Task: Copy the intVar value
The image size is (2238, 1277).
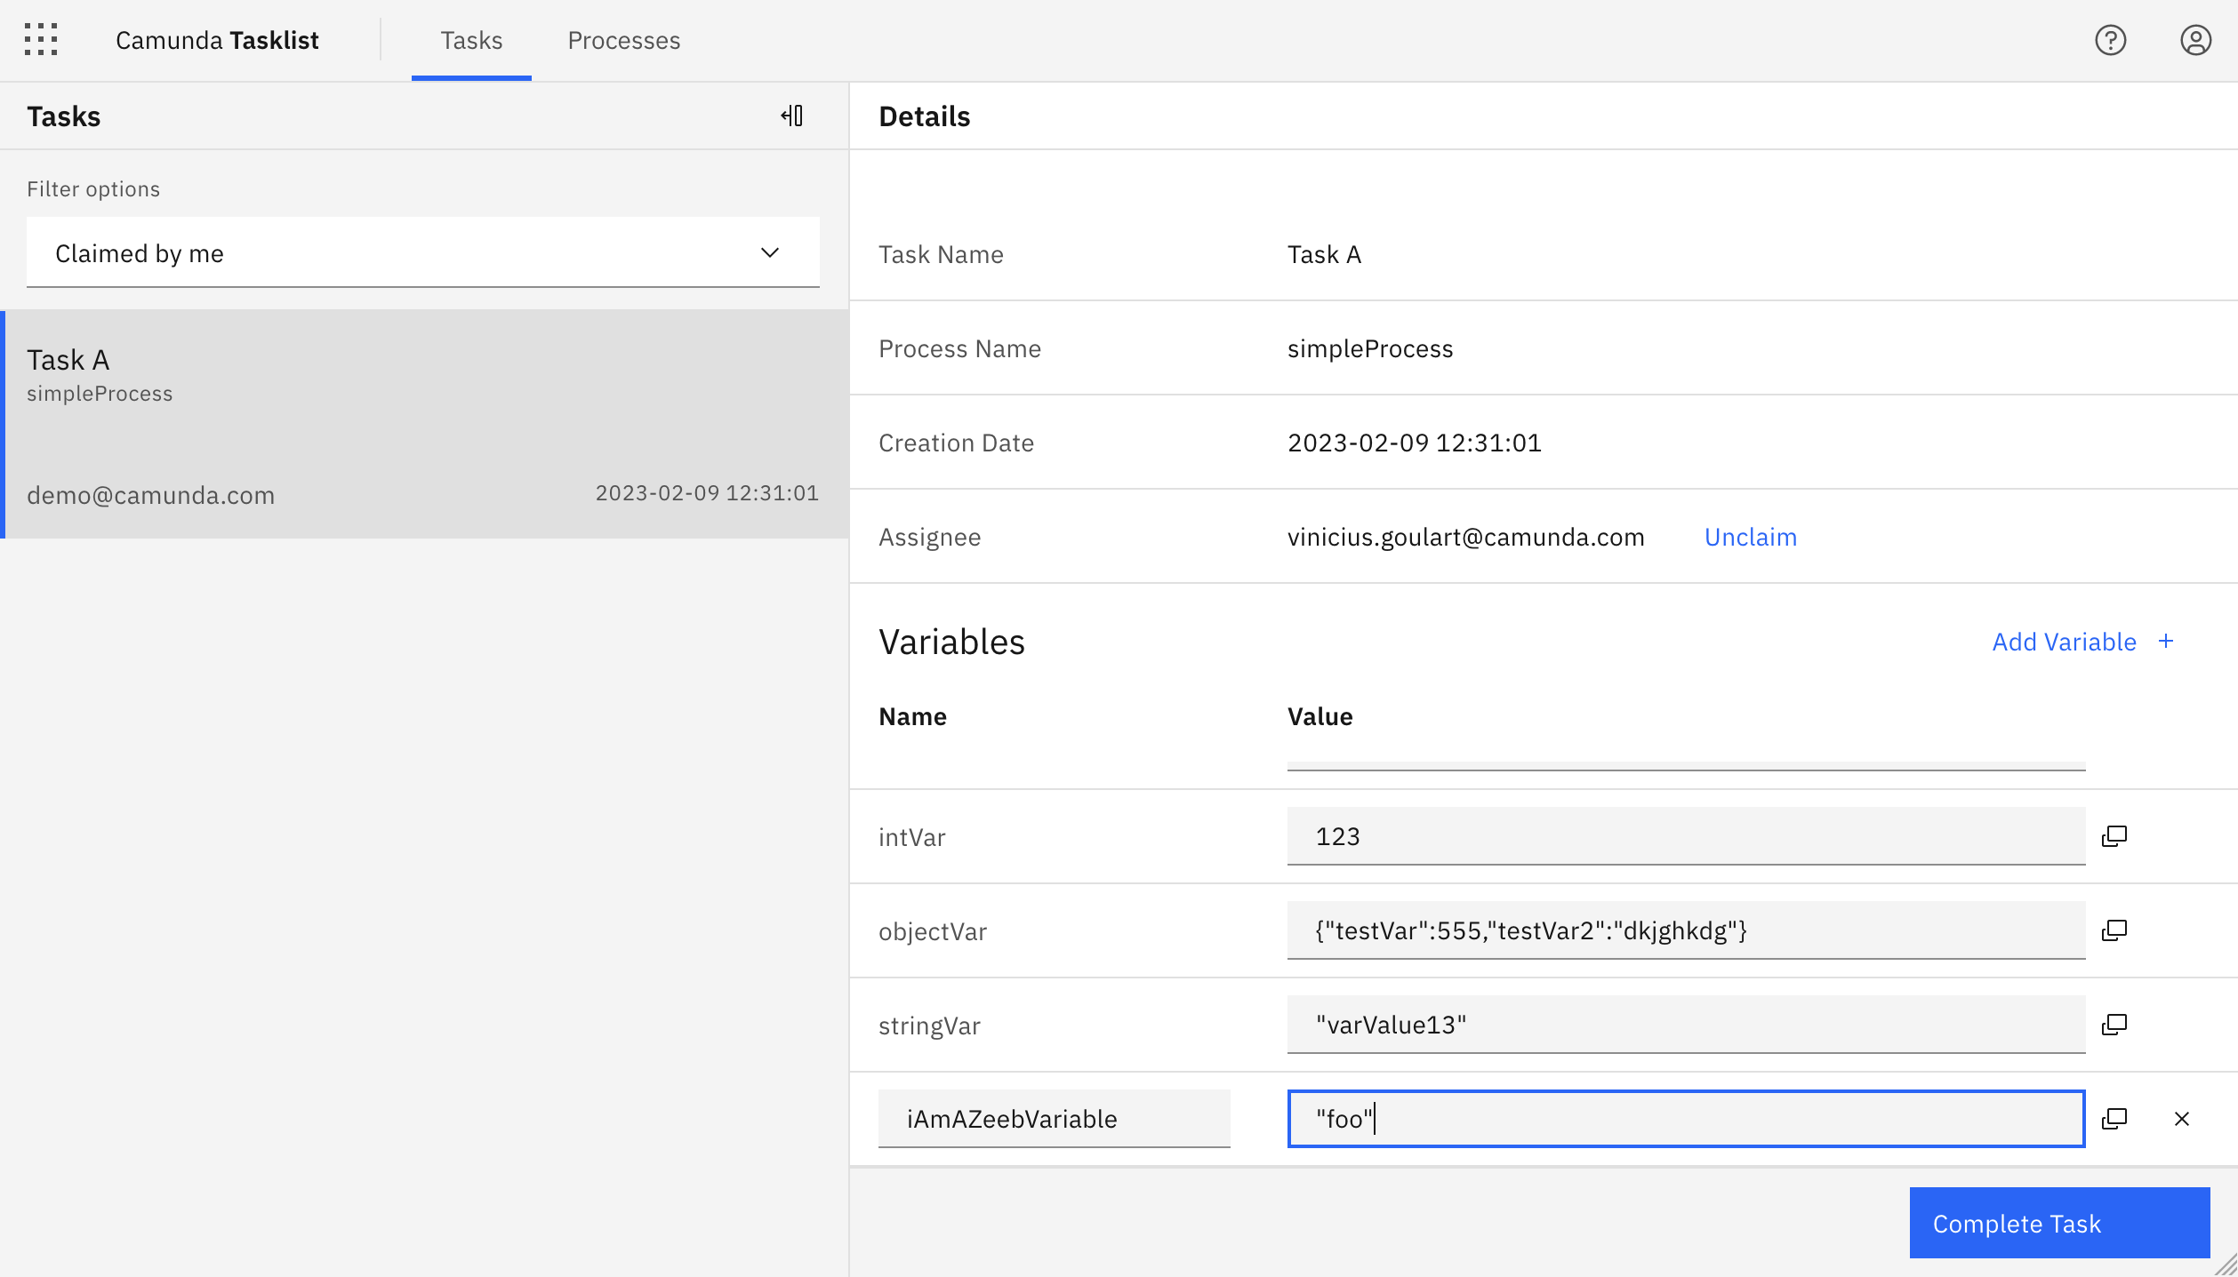Action: pos(2115,836)
